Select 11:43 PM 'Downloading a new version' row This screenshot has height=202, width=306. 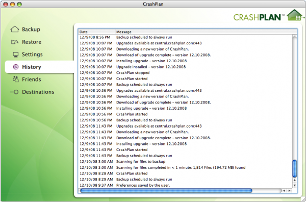coord(186,132)
